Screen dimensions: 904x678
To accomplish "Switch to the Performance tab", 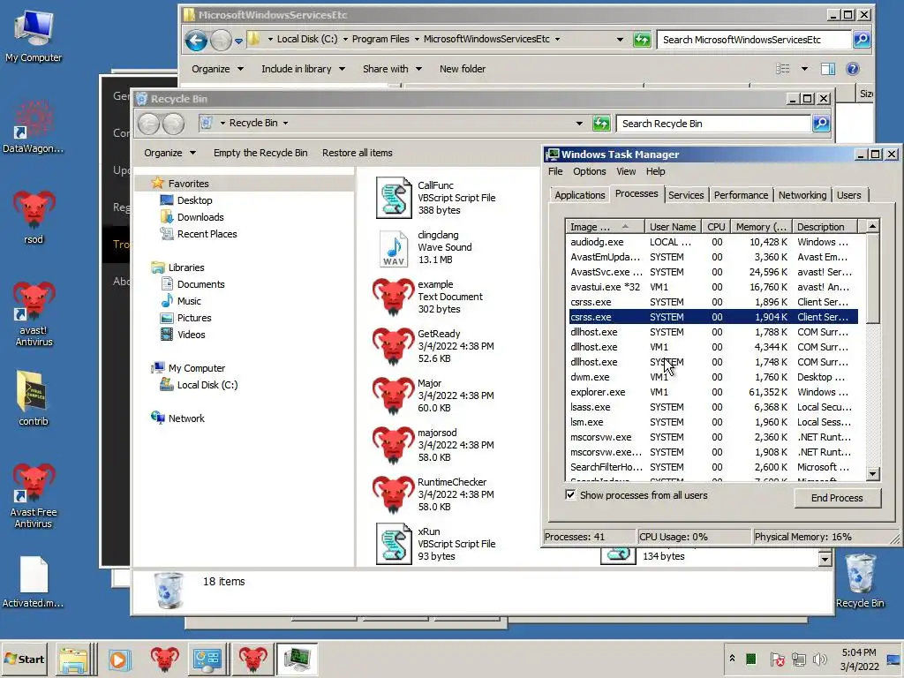I will (x=741, y=195).
